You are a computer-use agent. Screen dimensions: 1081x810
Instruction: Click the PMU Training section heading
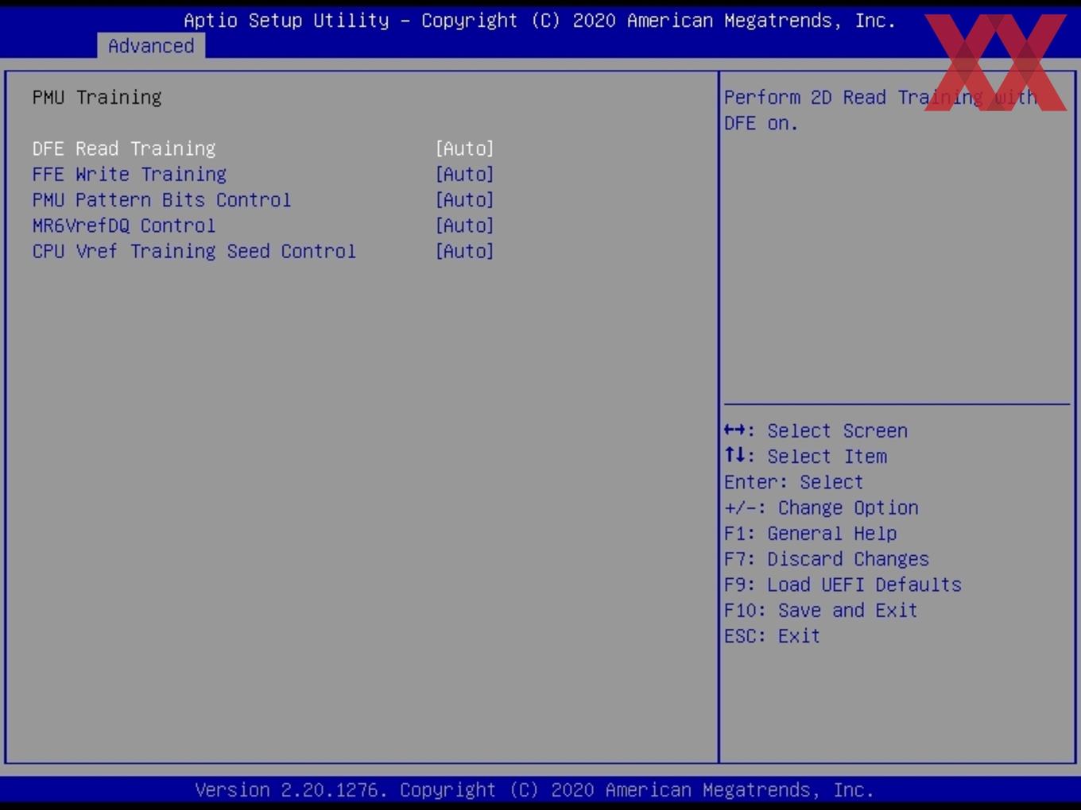point(97,97)
